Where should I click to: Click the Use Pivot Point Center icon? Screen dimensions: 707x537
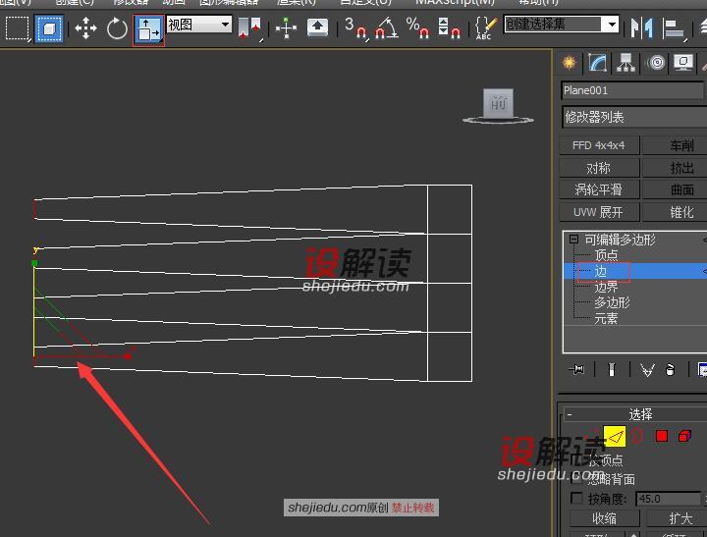pyautogui.click(x=249, y=28)
